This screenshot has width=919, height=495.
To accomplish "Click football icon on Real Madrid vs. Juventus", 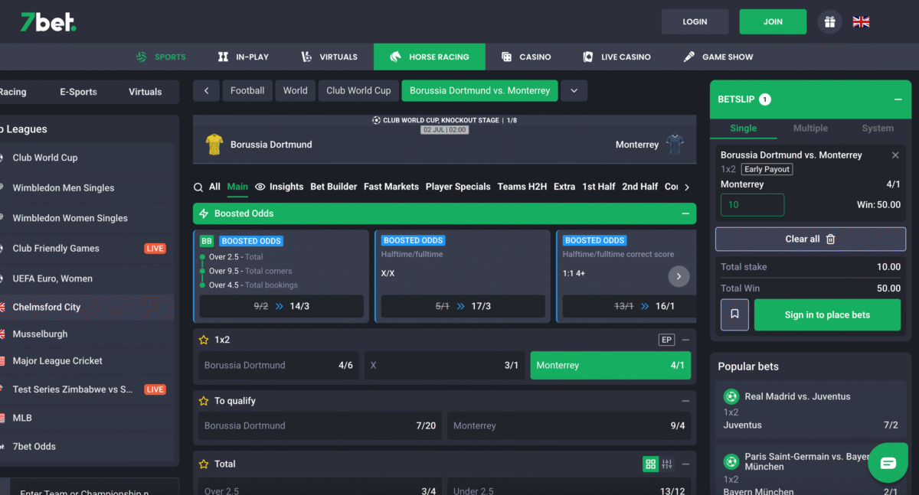I will [731, 396].
